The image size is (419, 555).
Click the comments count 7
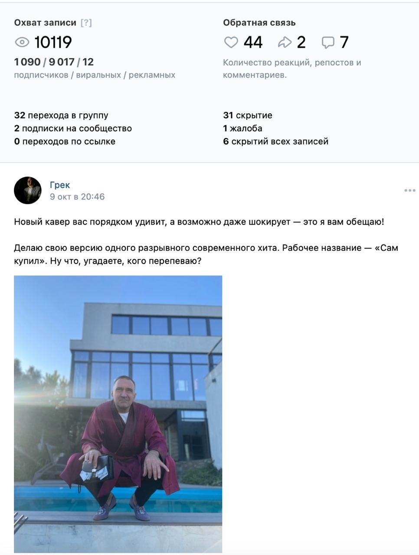(x=344, y=42)
